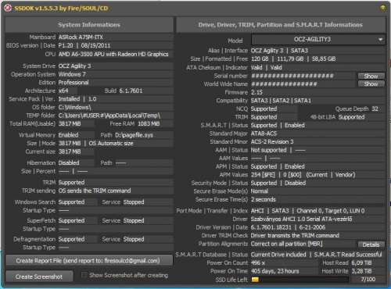
Task: Click the pagefile.sys path field
Action: click(144, 135)
